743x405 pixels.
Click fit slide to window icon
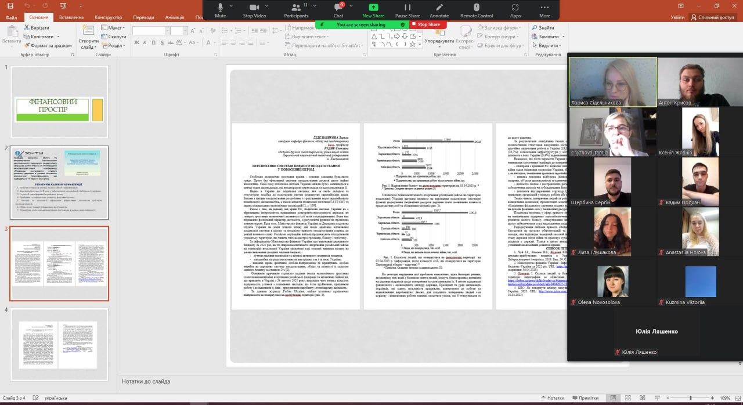738,398
